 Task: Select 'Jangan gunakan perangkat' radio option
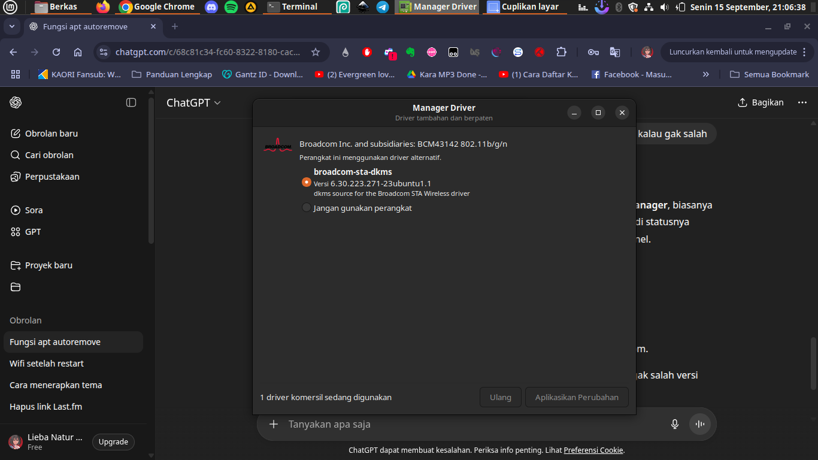pyautogui.click(x=307, y=208)
